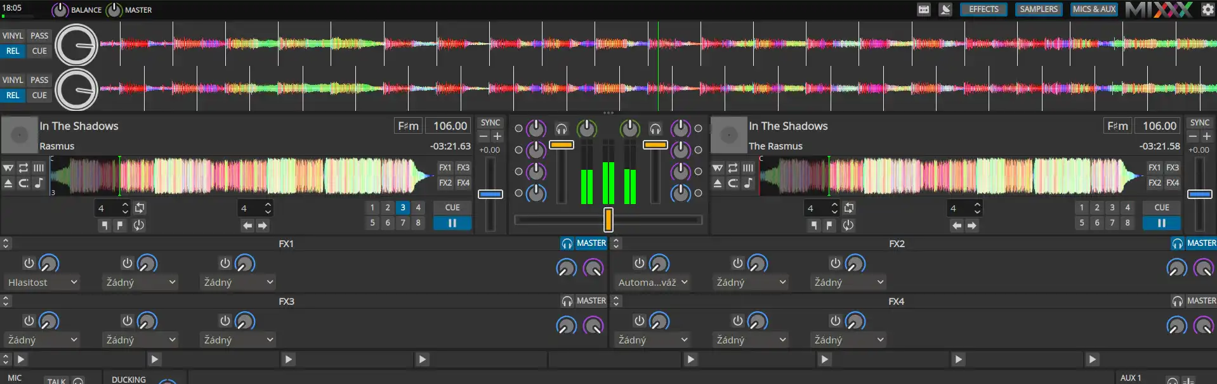Pause playback on deck 1
The image size is (1217, 384).
452,223
